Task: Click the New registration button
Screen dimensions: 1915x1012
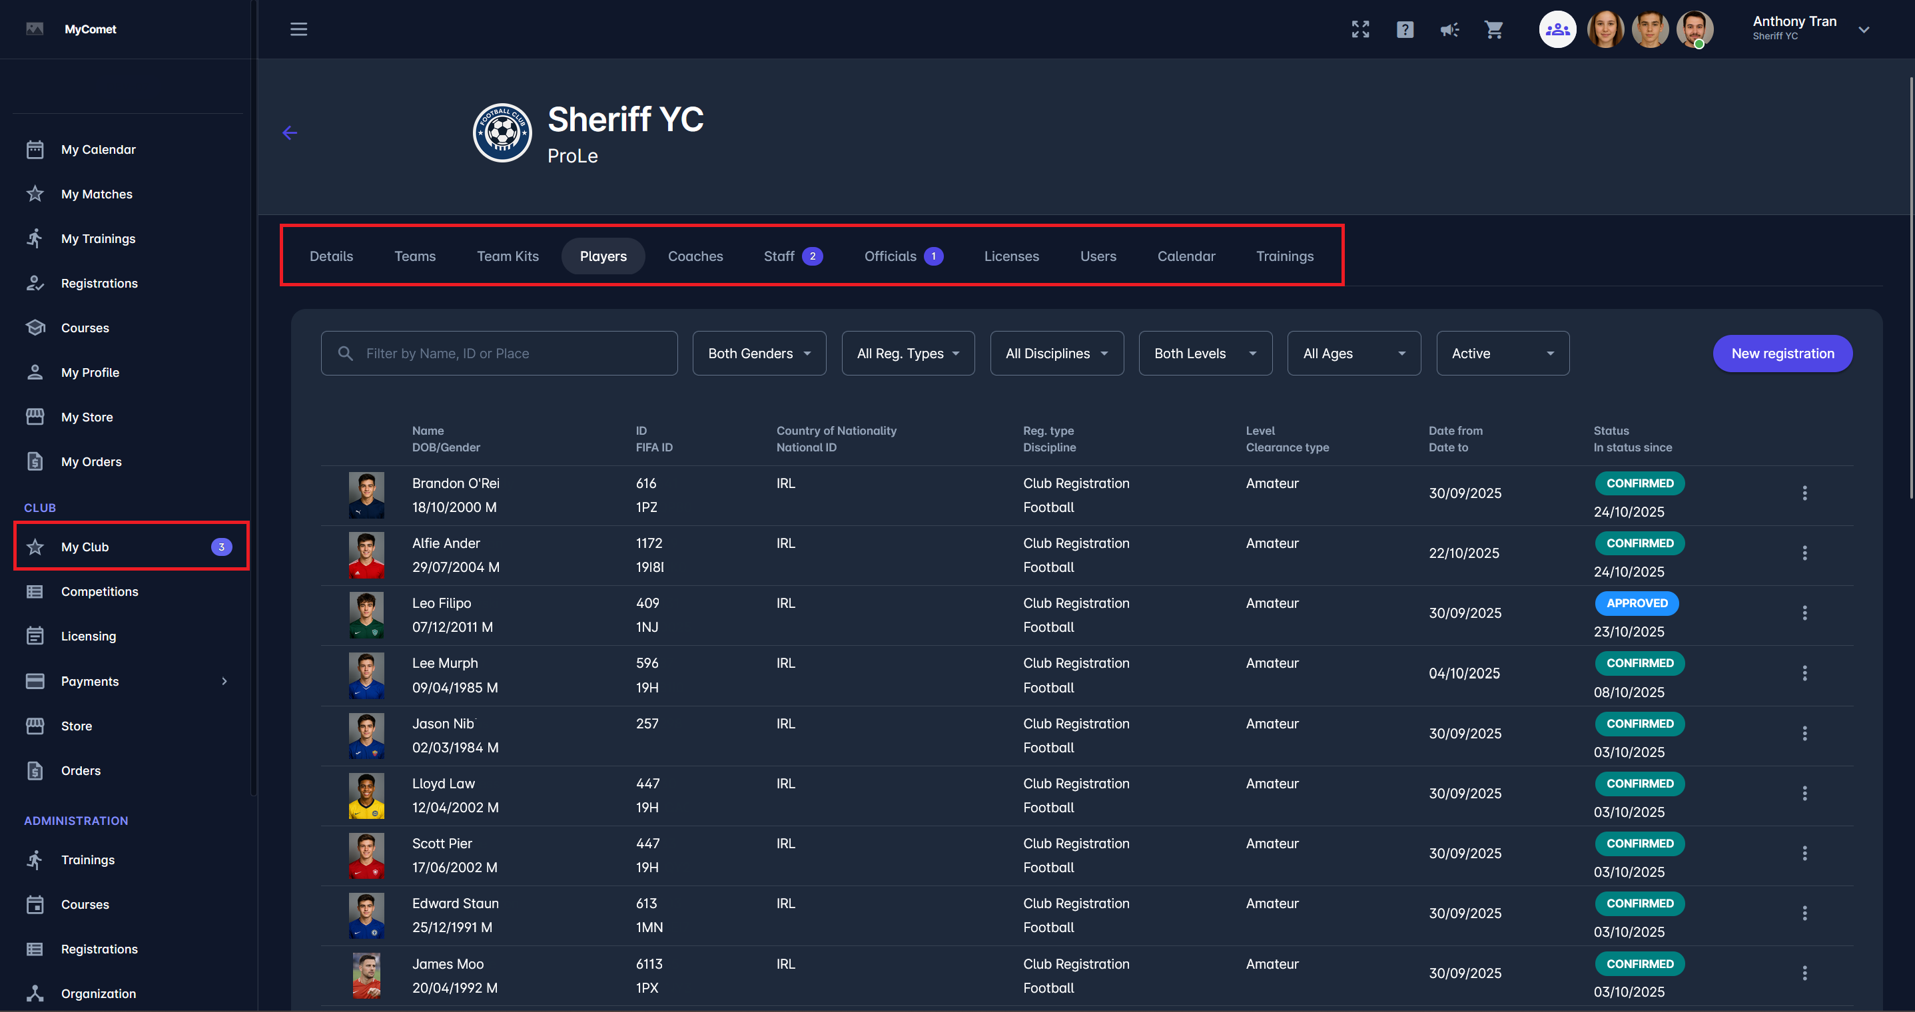Action: pos(1782,353)
